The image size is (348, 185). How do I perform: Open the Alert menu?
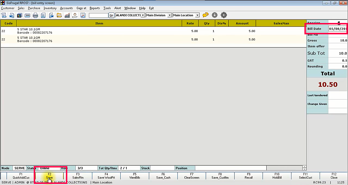[x=118, y=8]
